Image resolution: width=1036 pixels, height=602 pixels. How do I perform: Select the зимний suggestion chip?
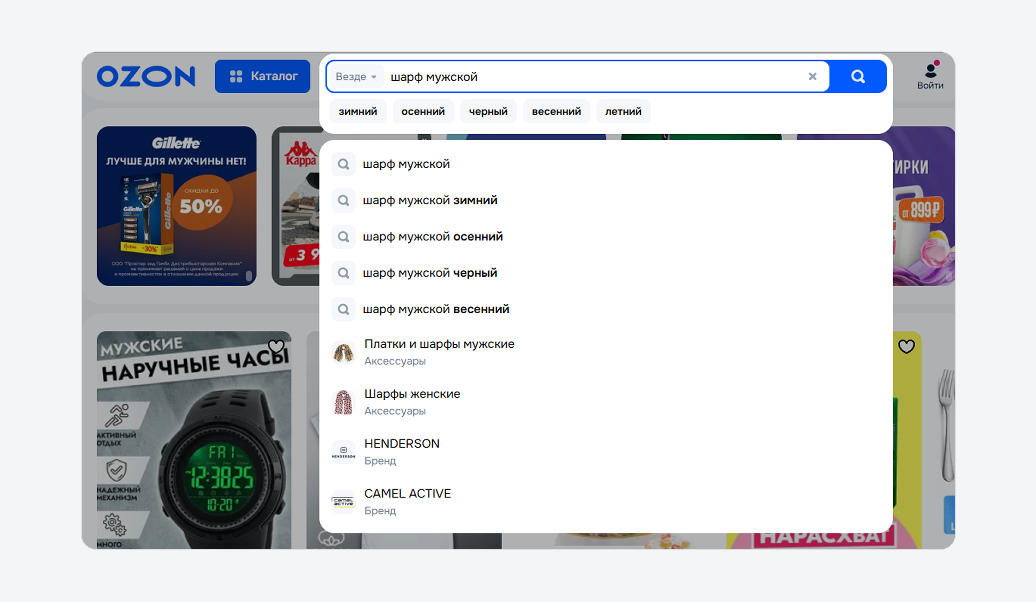coord(358,111)
